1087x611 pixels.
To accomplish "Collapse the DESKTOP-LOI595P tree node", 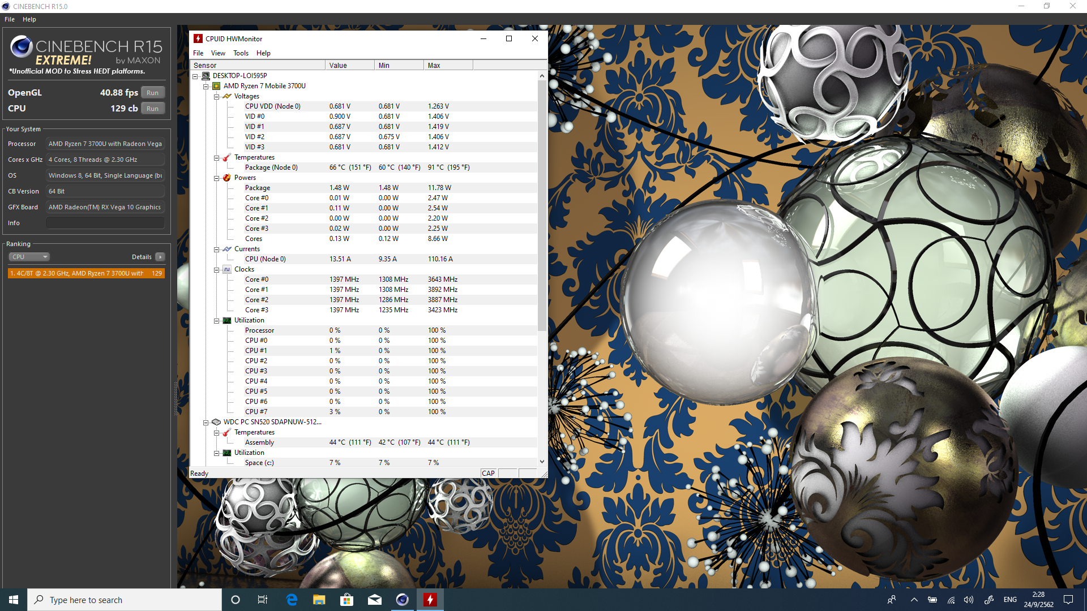I will click(x=195, y=76).
